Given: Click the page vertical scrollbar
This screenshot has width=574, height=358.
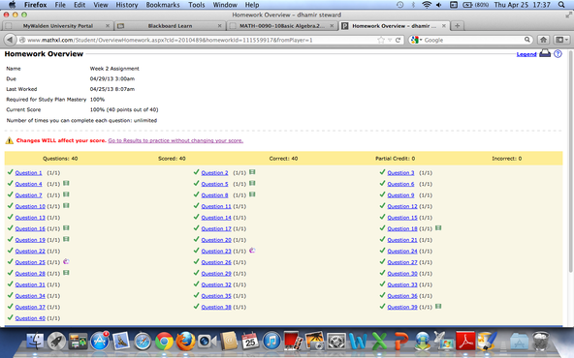Looking at the screenshot, I should pos(571,161).
